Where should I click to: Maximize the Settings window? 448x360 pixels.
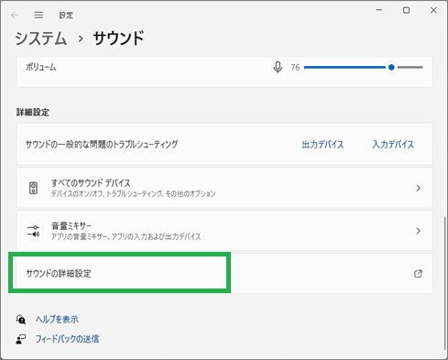407,10
